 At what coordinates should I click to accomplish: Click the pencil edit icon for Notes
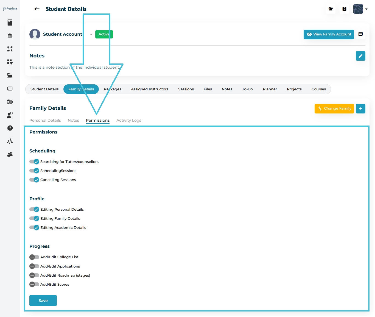coord(360,56)
